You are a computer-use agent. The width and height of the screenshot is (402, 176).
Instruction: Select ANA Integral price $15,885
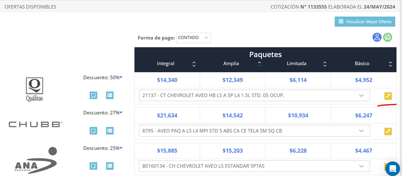(167, 151)
